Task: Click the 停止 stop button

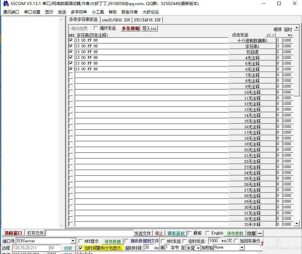Action: [159, 233]
